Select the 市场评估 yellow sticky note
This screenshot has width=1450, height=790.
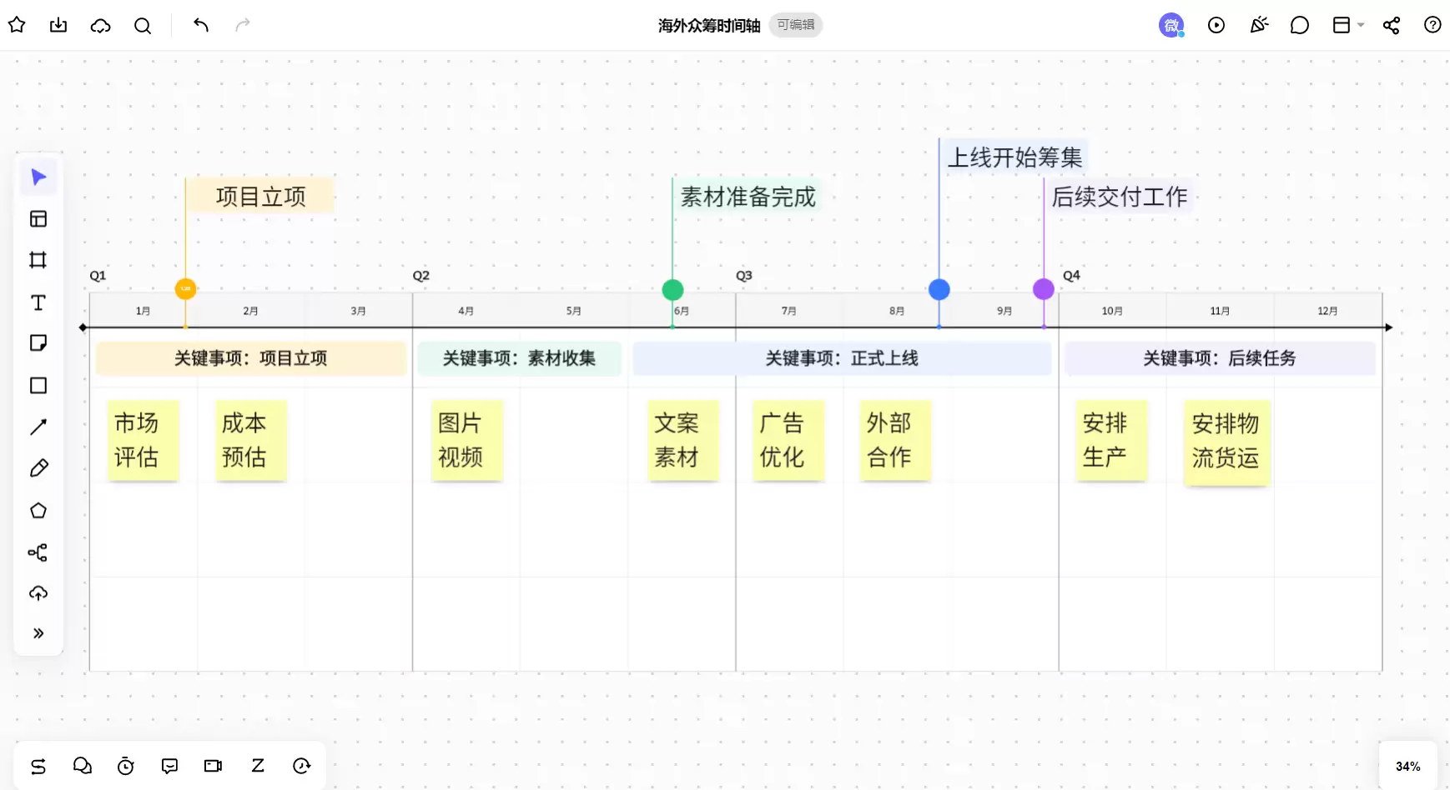click(143, 441)
